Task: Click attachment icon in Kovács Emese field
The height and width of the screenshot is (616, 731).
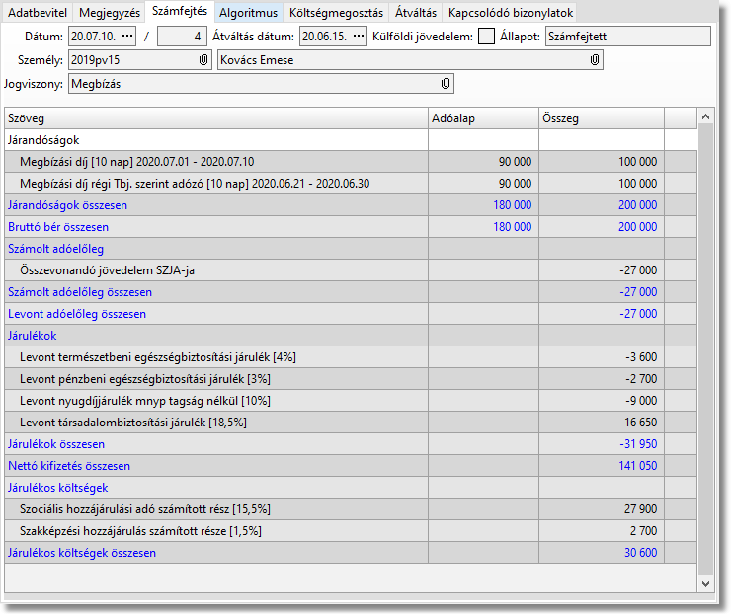Action: 595,60
